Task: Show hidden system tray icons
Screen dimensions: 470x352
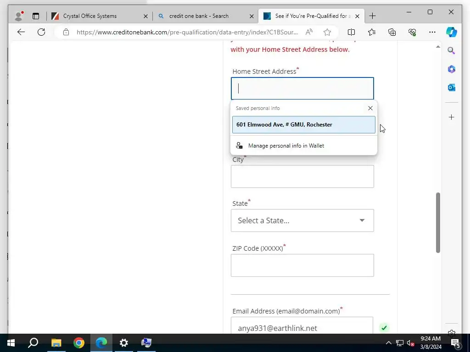Action: pos(388,343)
